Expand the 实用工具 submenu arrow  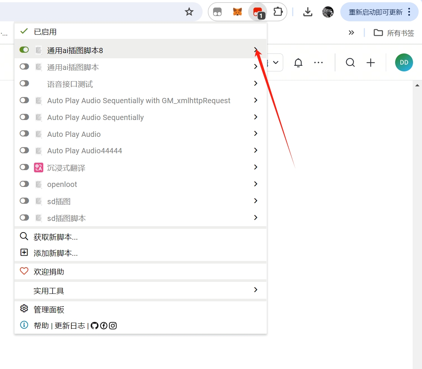pyautogui.click(x=256, y=290)
